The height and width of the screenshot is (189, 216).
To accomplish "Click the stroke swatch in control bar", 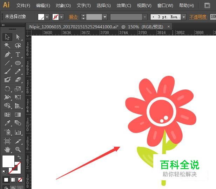I will (55, 17).
